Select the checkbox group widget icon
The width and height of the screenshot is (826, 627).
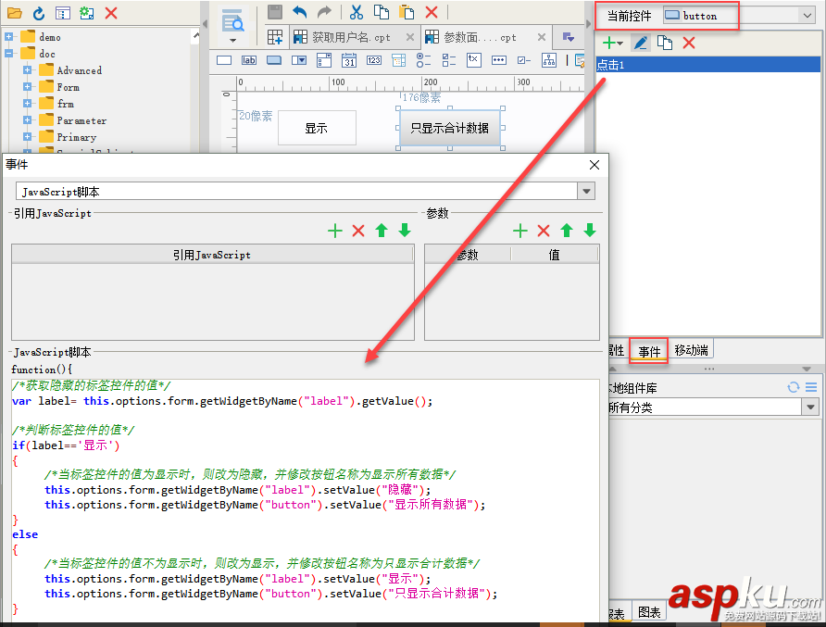click(449, 60)
